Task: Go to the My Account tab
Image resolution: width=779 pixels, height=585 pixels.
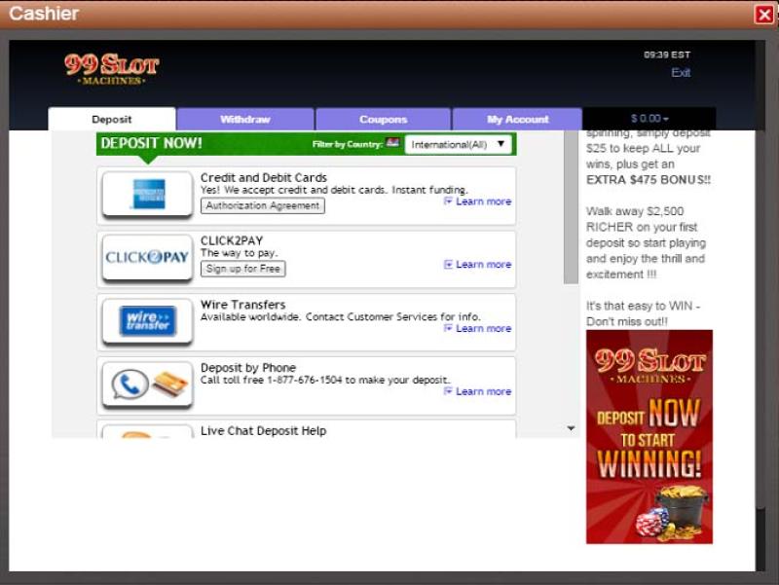Action: [517, 119]
